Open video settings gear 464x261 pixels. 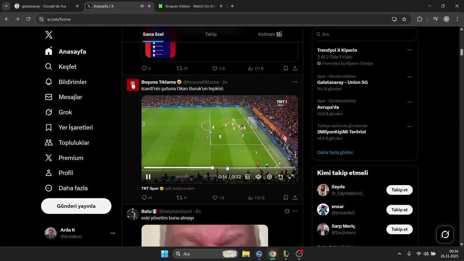pos(269,177)
